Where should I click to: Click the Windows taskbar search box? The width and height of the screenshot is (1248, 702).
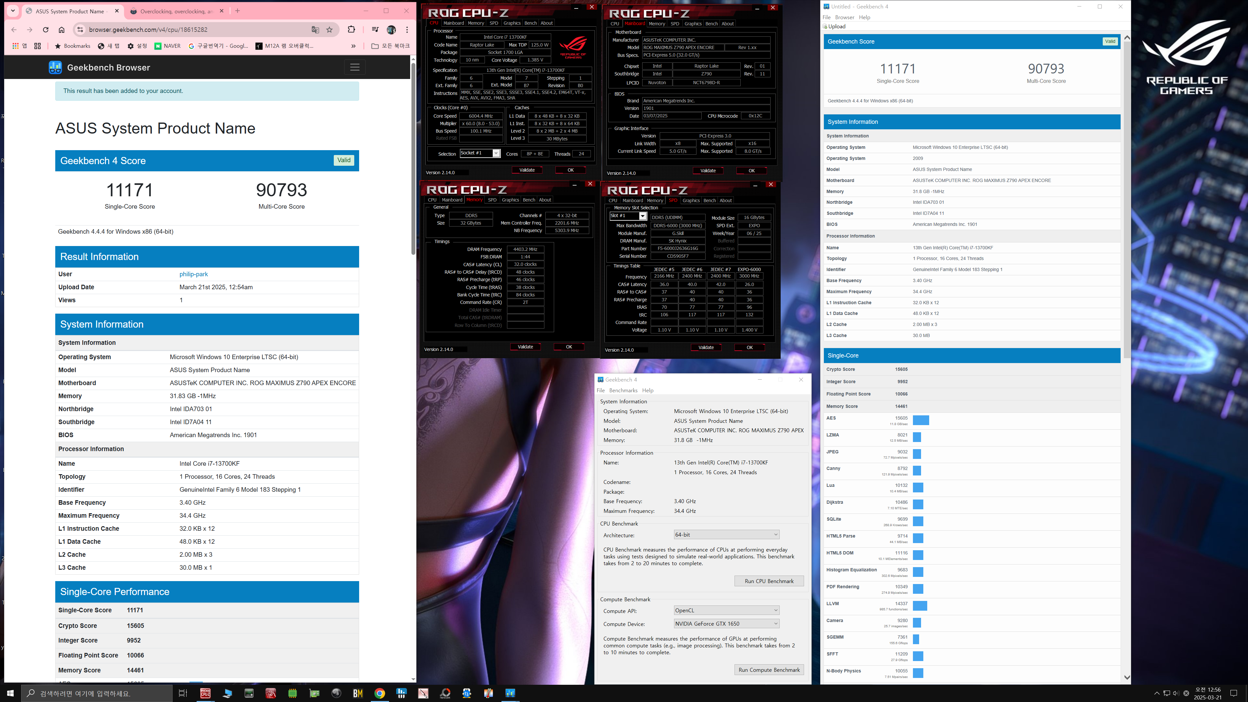click(x=97, y=693)
